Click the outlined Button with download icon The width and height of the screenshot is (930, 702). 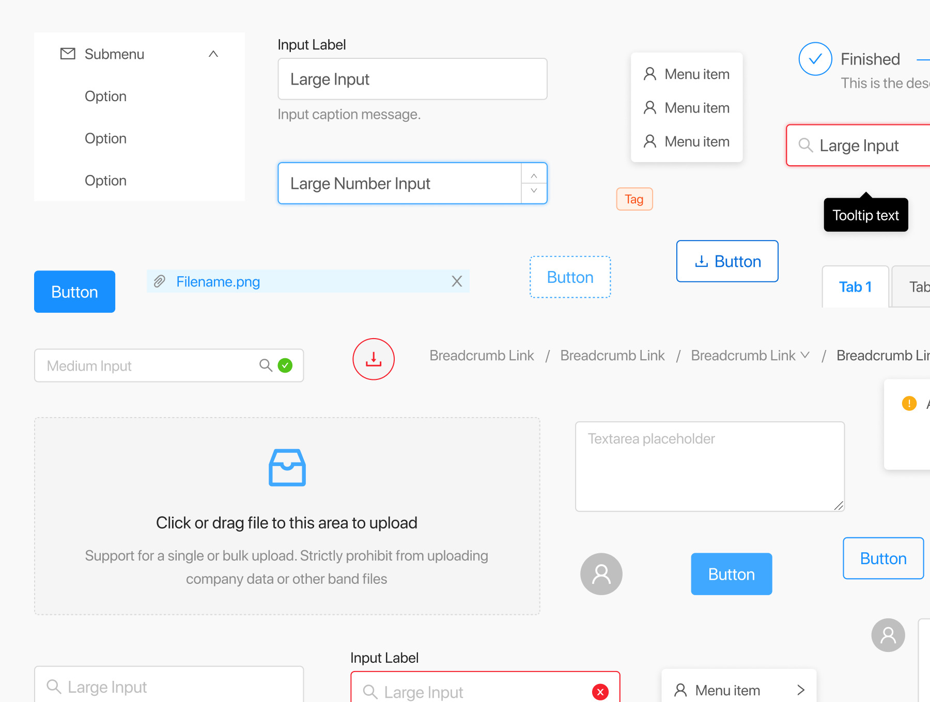point(727,261)
